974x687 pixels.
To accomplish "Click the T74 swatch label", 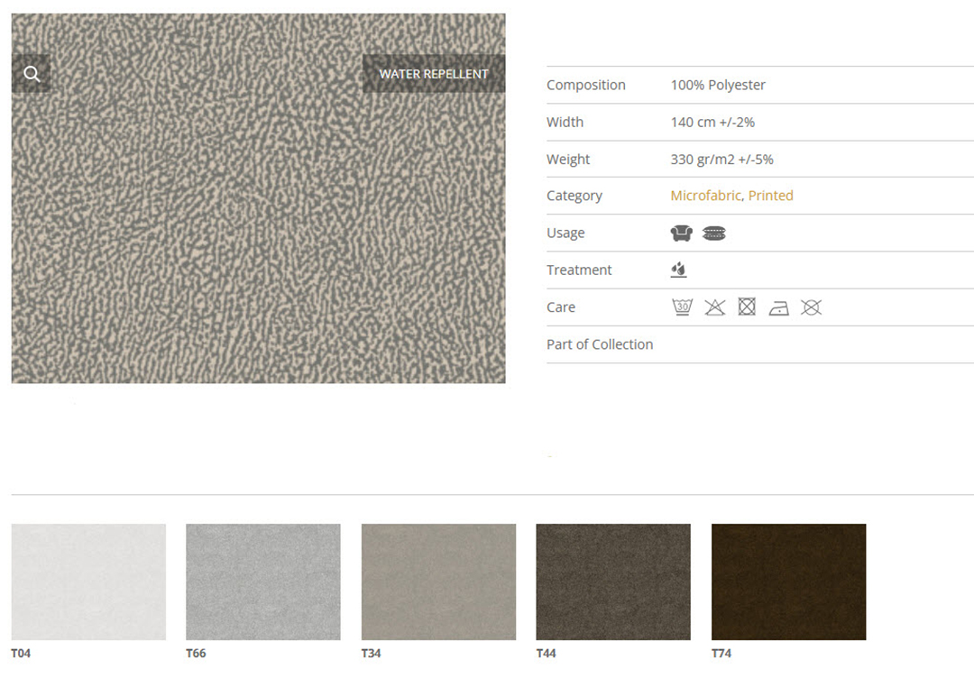I will tap(721, 654).
